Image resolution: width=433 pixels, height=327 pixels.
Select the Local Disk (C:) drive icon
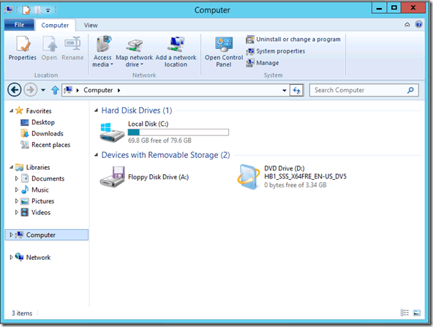click(x=112, y=132)
